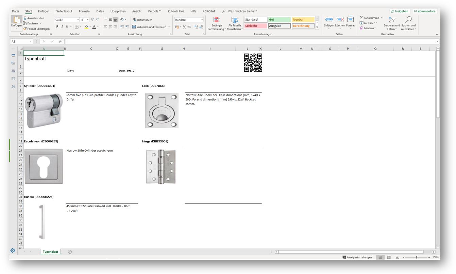Align text to bottom
The height and width of the screenshot is (274, 456).
[x=115, y=20]
